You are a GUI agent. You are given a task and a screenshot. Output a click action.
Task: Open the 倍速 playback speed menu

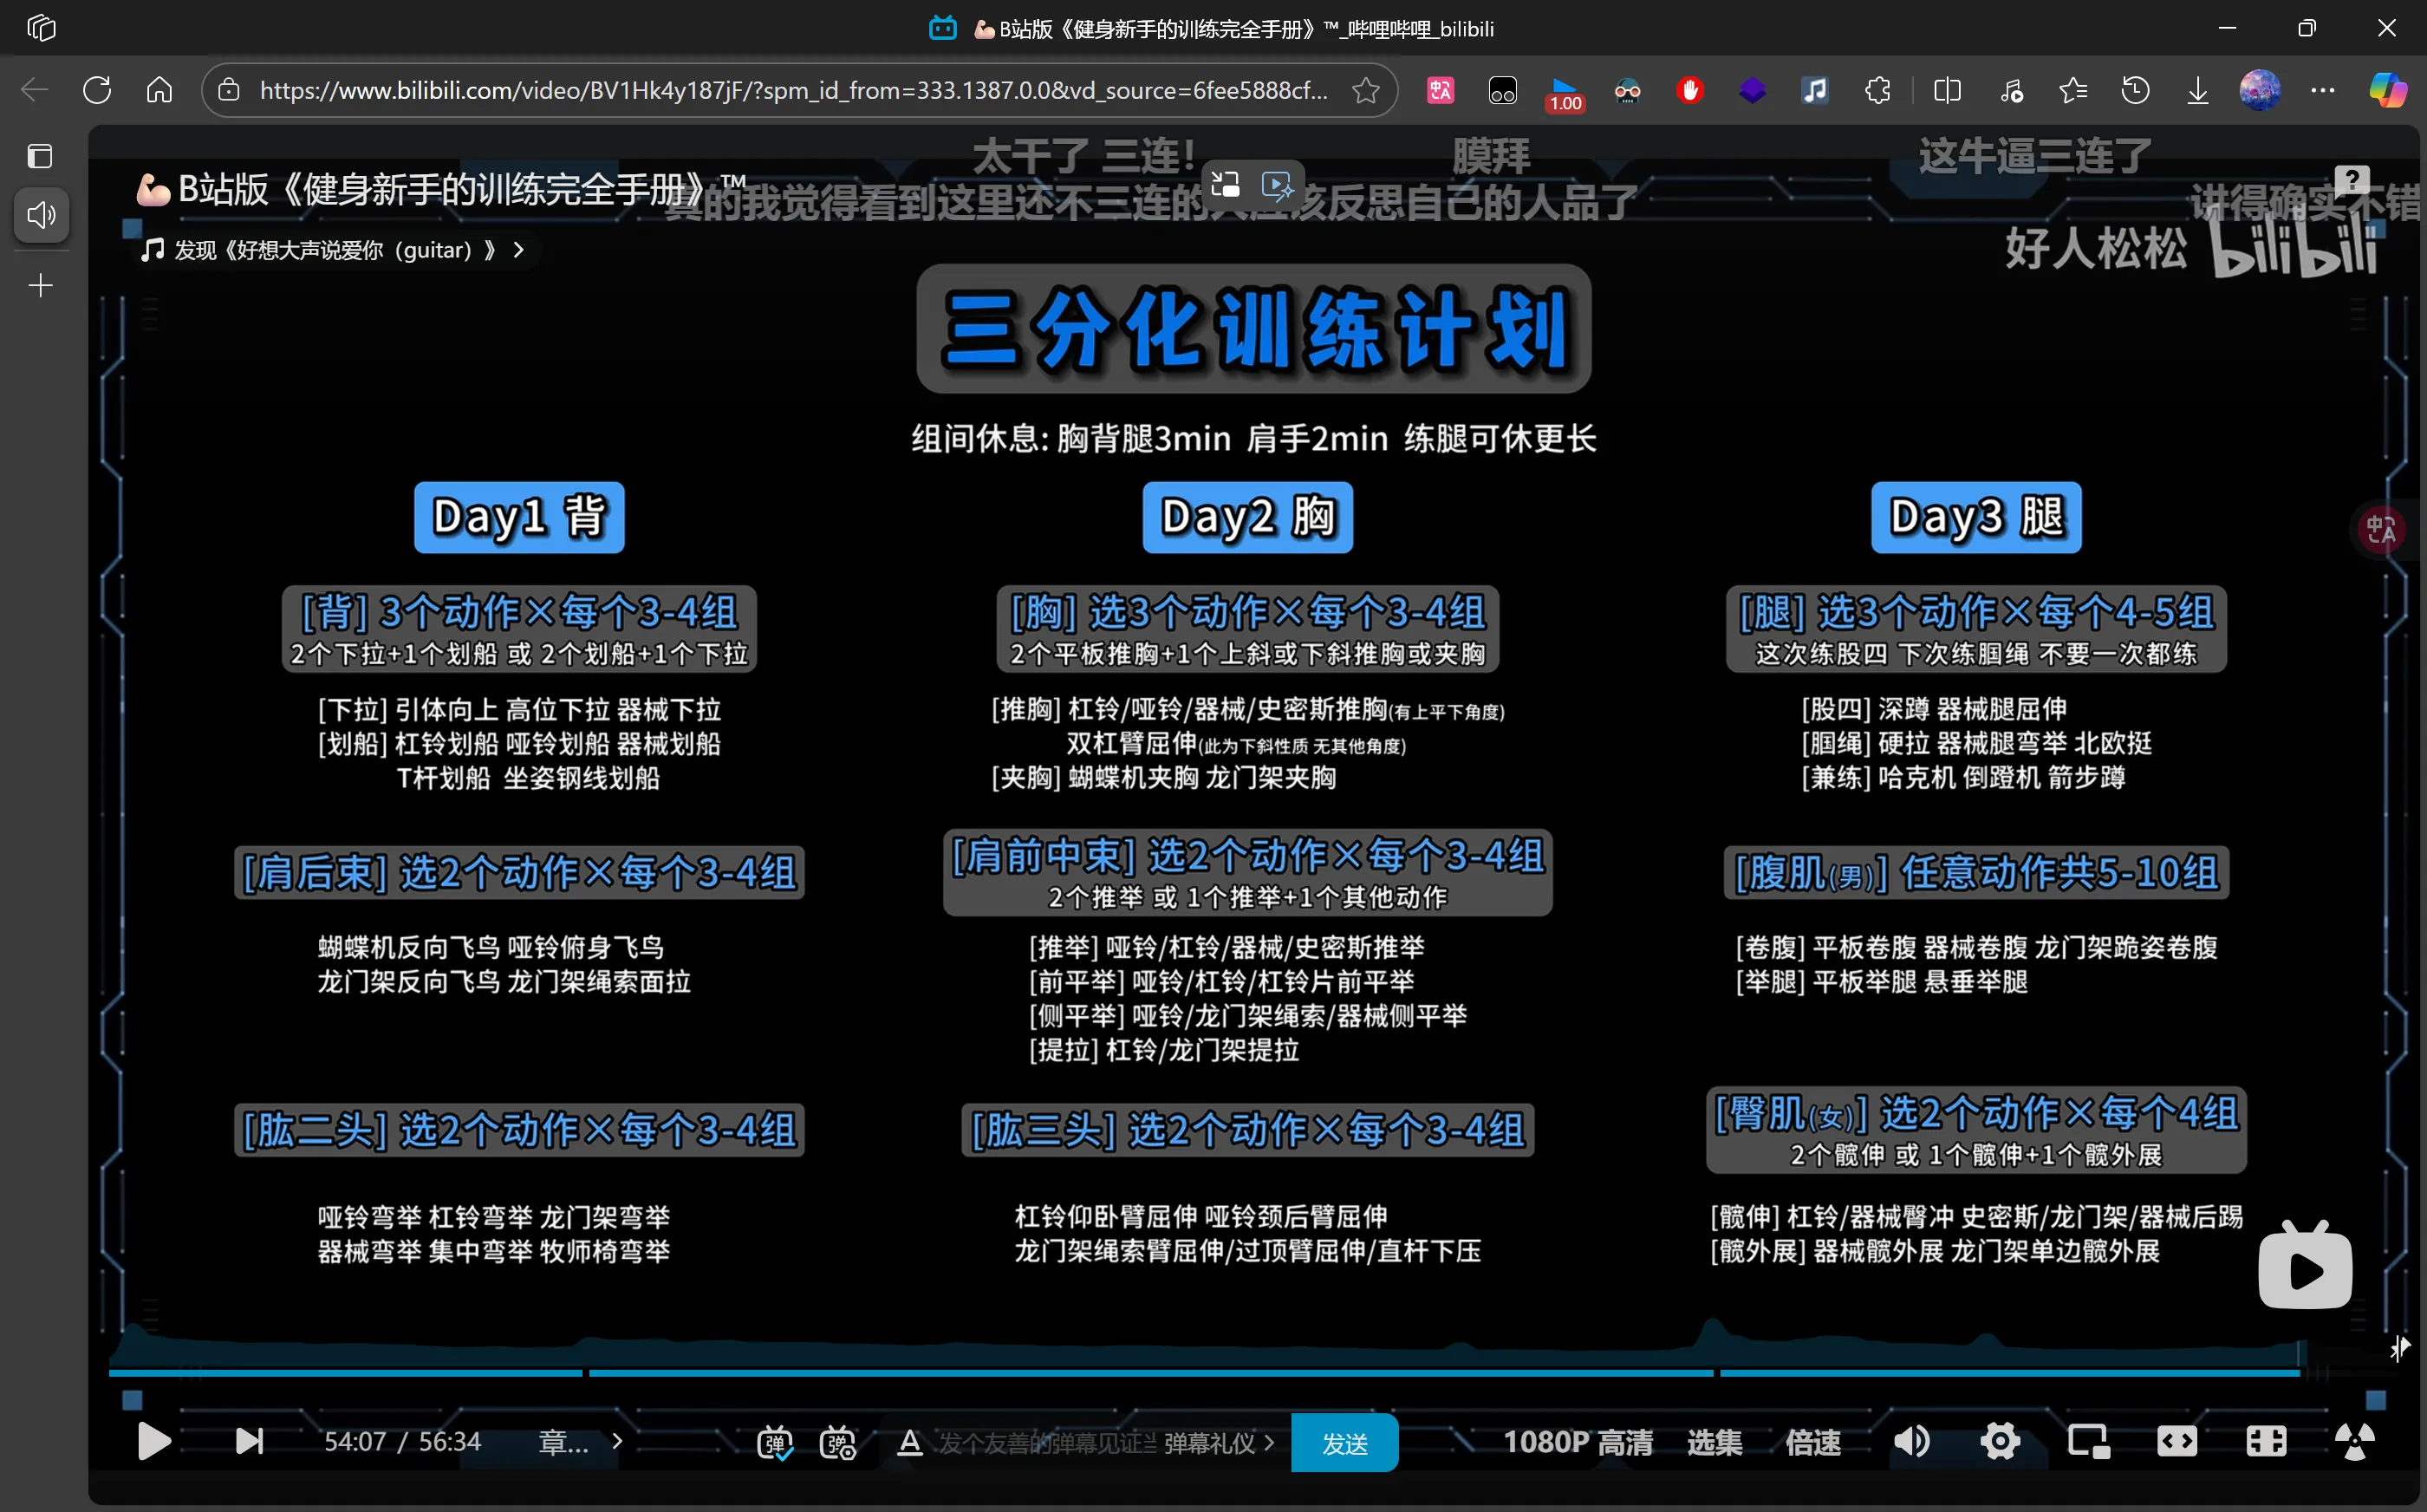(1813, 1442)
